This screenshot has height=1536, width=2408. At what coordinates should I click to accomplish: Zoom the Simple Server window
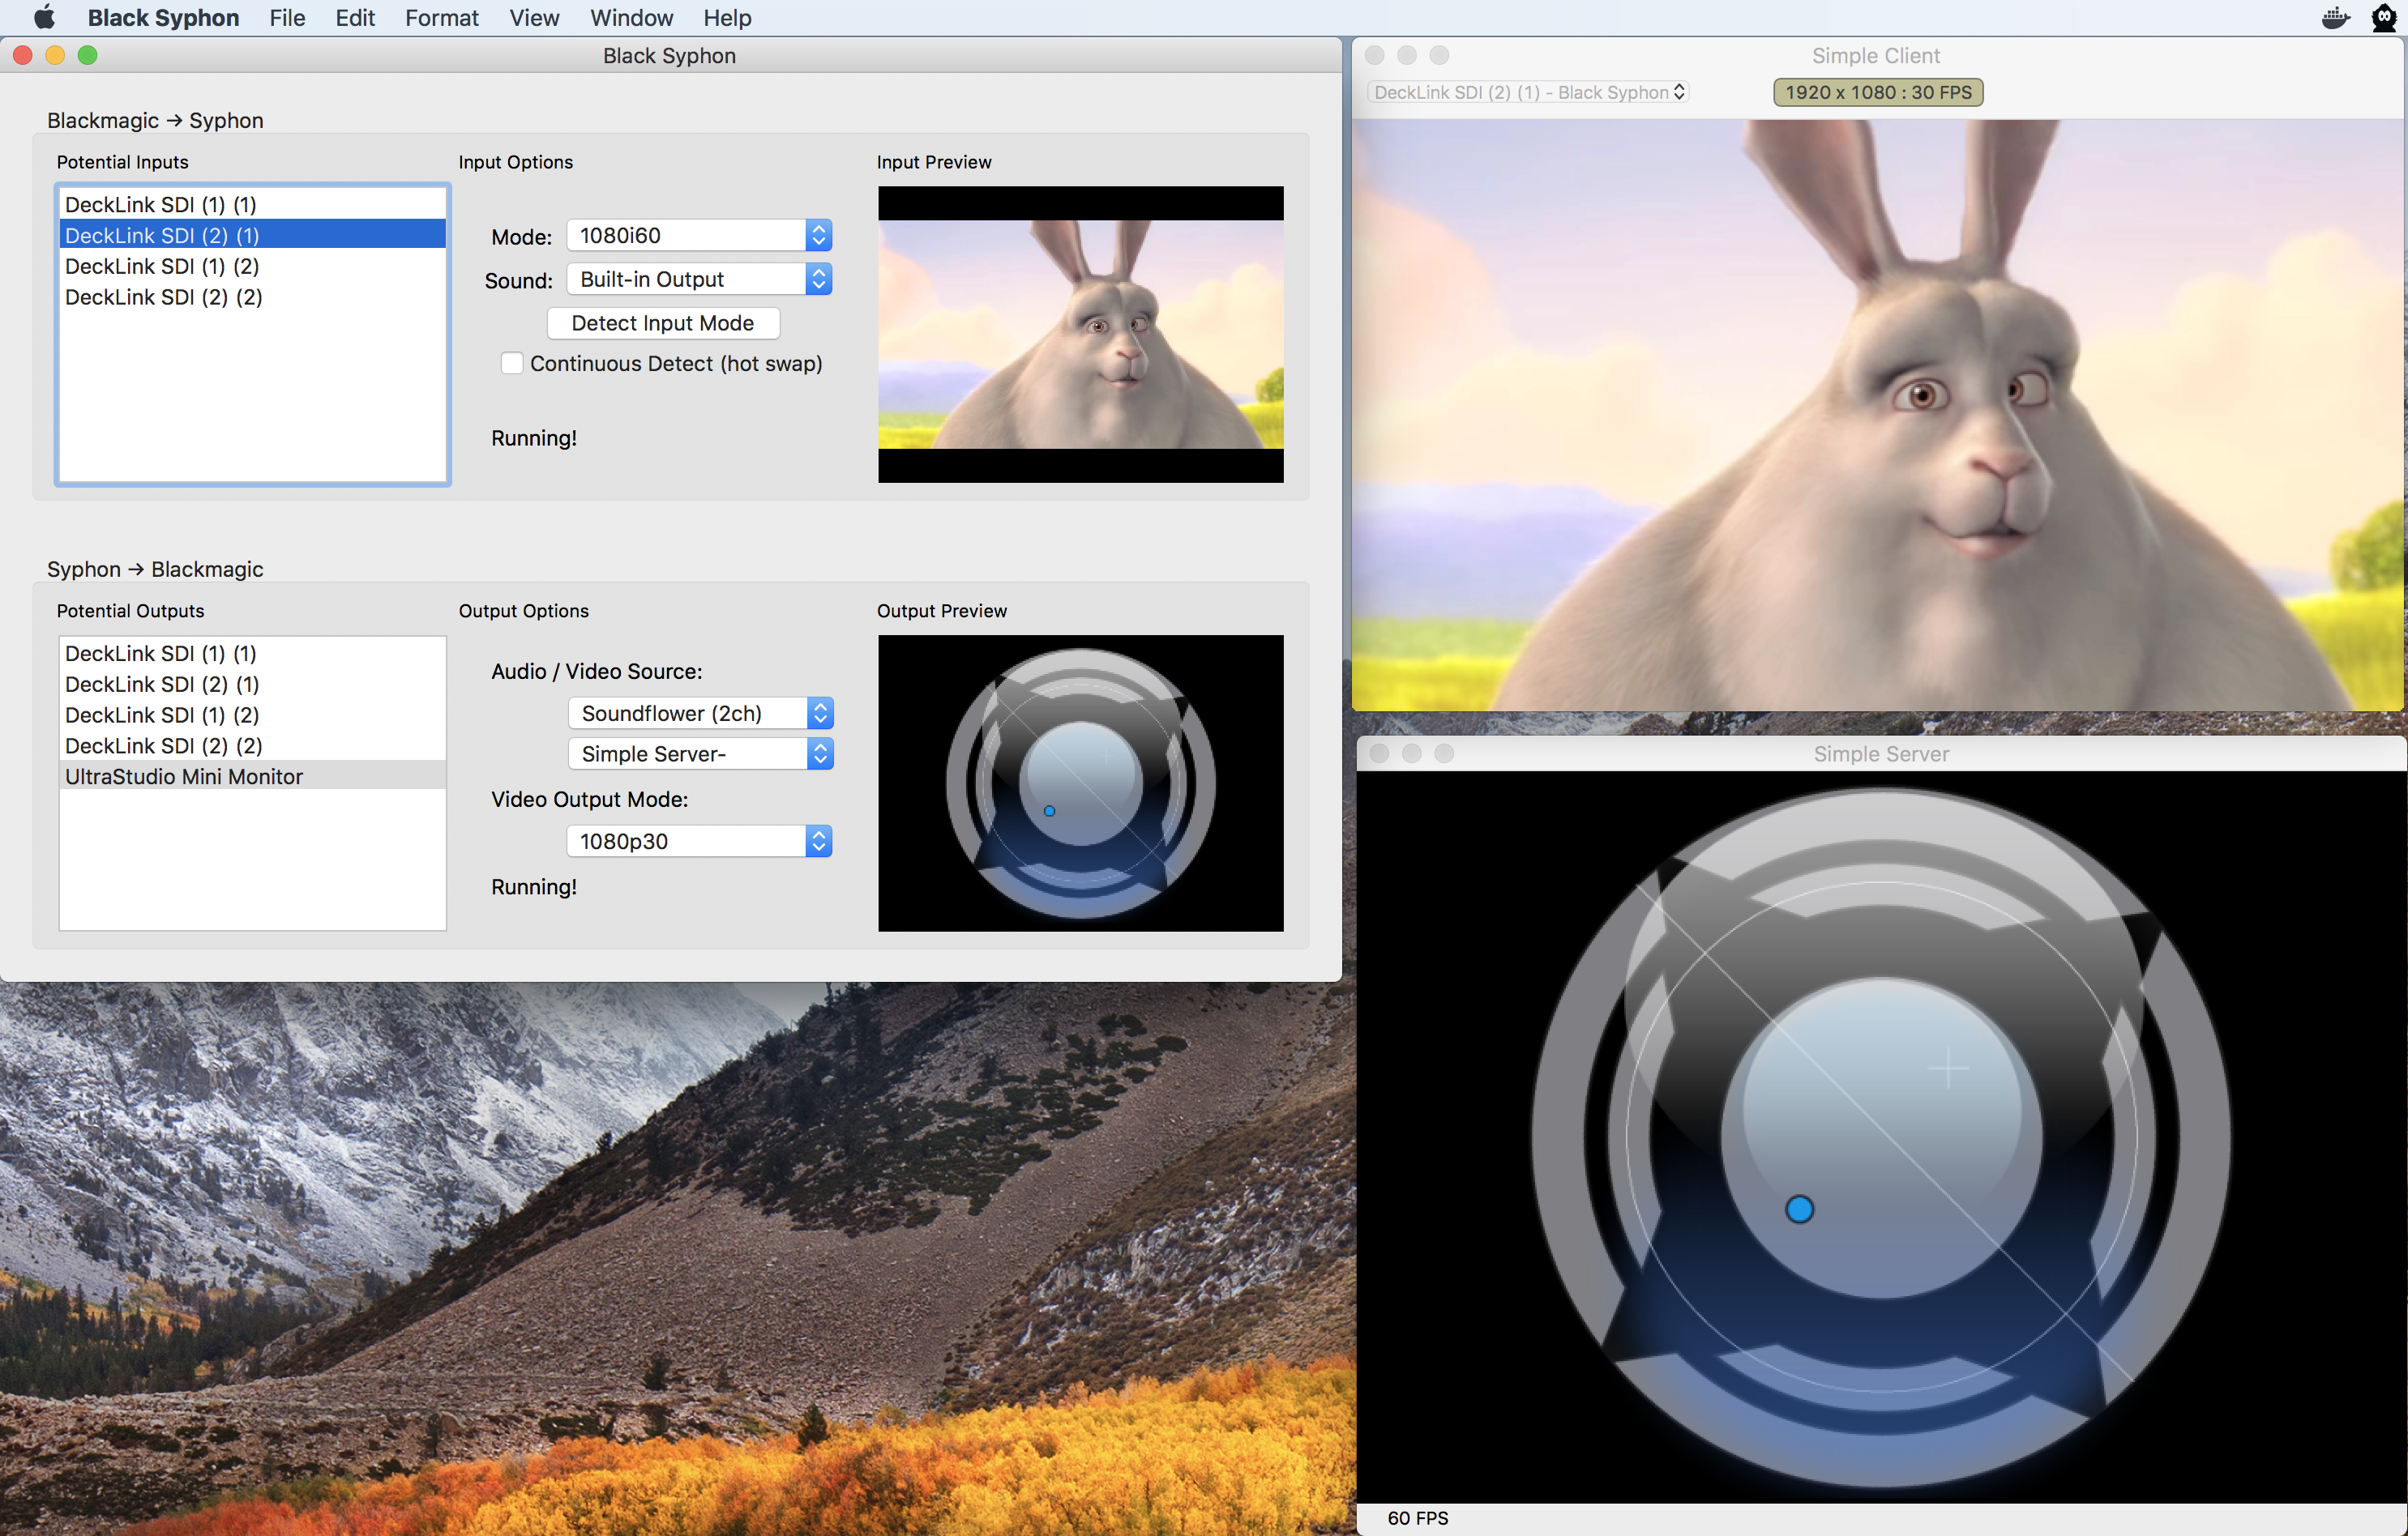1444,753
